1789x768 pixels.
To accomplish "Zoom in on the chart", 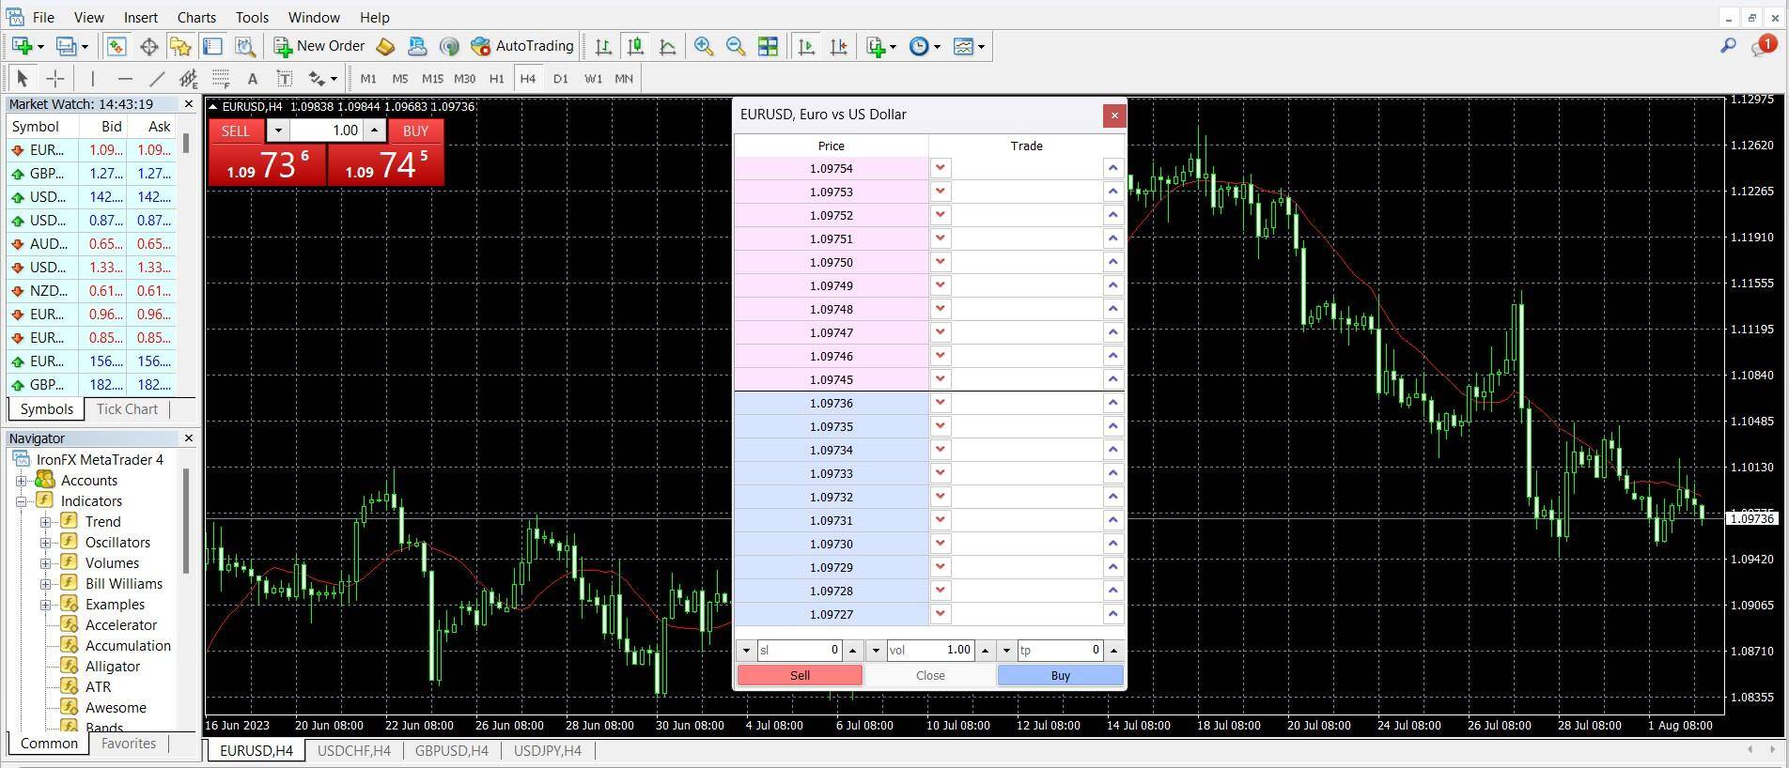I will pyautogui.click(x=703, y=46).
